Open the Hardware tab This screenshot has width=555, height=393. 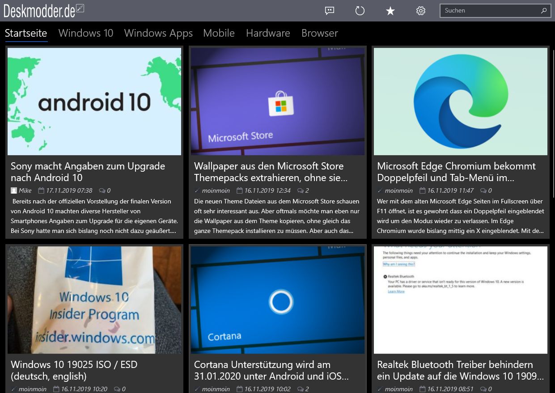point(268,33)
